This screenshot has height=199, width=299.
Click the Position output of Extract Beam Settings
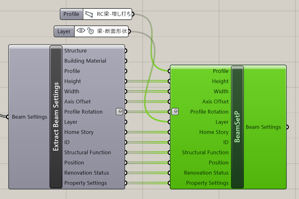74,163
